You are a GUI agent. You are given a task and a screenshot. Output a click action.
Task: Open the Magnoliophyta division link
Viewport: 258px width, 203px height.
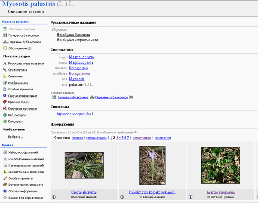[81, 57]
